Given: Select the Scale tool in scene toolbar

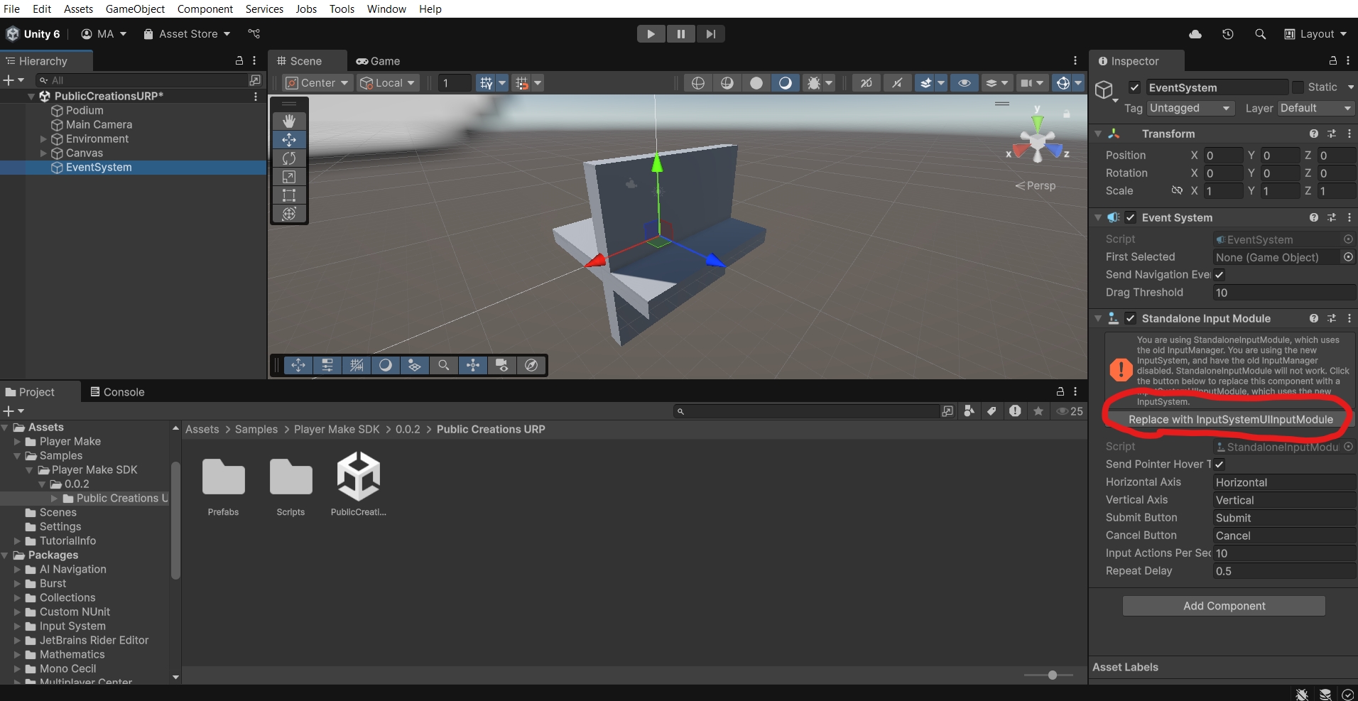Looking at the screenshot, I should pos(289,177).
